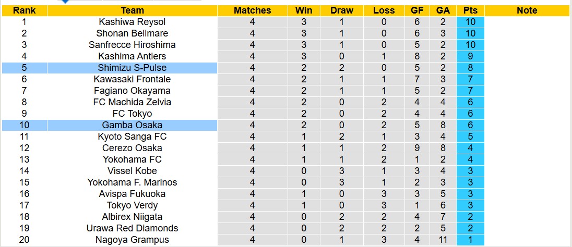
Task: Select the GA column header
Action: (443, 10)
